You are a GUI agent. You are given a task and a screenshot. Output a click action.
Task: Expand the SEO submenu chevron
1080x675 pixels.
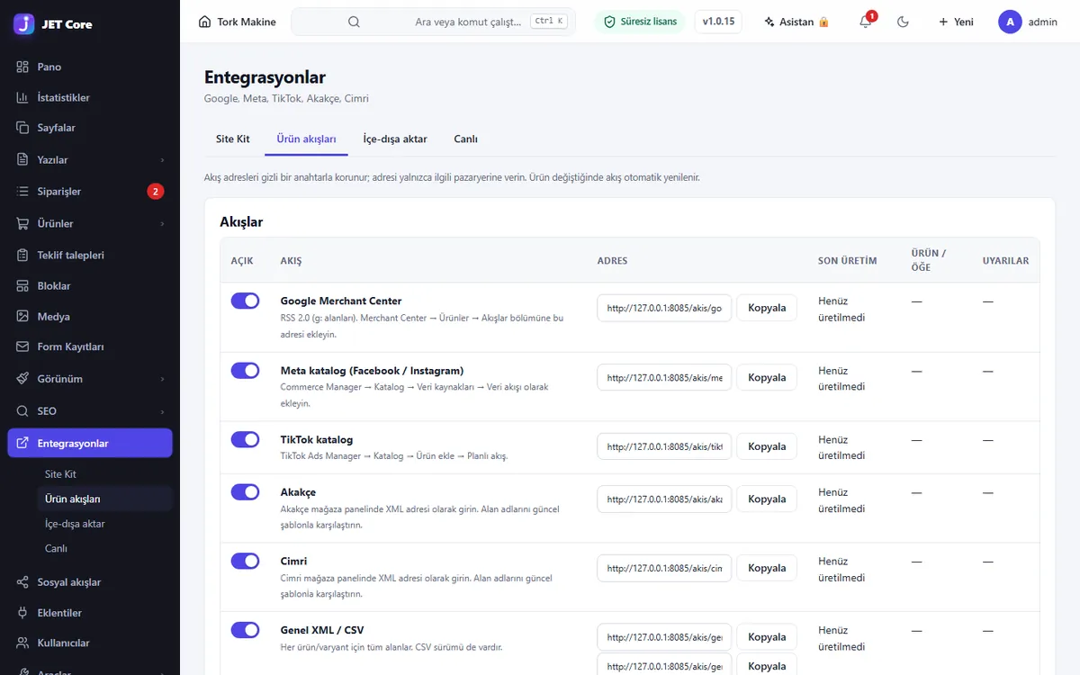click(163, 411)
